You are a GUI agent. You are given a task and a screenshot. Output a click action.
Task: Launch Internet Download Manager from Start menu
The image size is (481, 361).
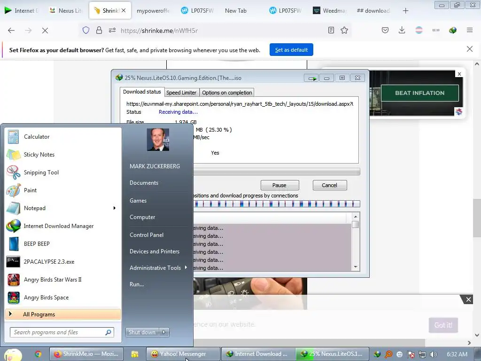pos(63,226)
